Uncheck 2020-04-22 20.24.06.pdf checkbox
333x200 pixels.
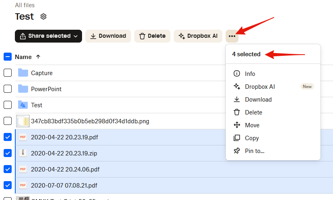pyautogui.click(x=8, y=169)
